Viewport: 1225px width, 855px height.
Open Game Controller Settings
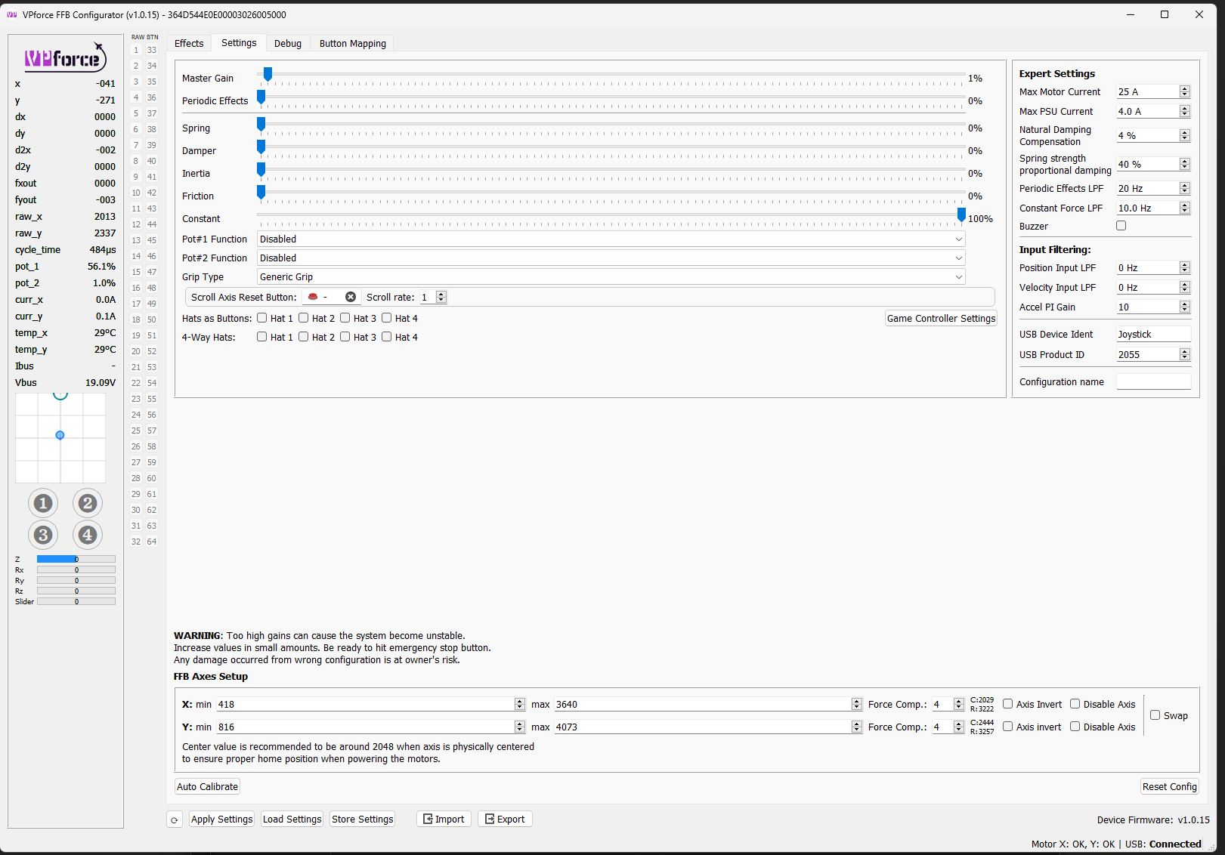pos(941,318)
